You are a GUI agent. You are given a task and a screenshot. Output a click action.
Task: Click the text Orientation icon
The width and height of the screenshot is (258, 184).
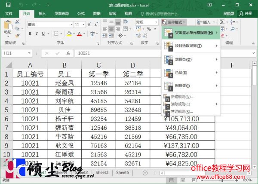121,36
